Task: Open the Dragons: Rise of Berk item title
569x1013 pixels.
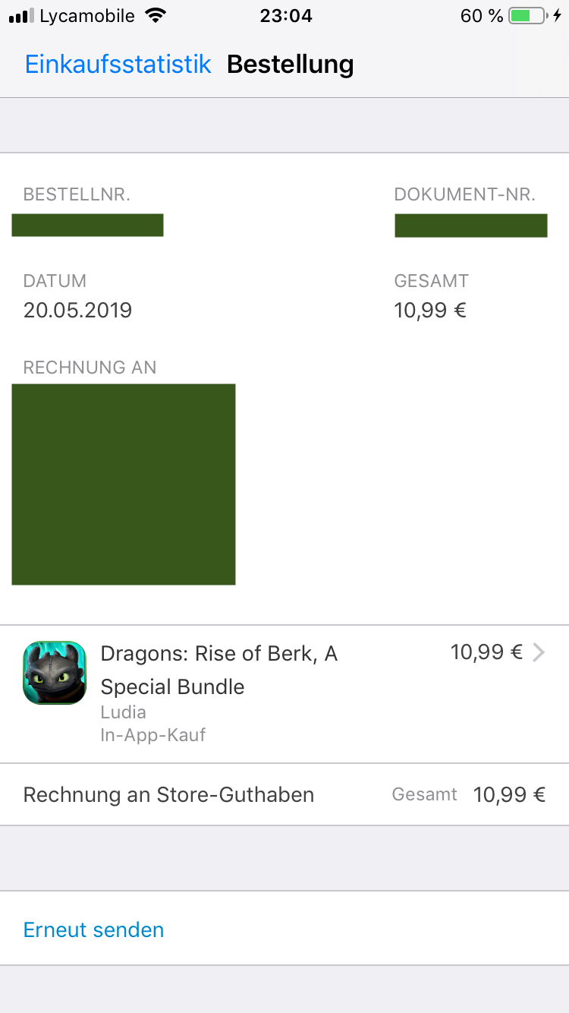Action: click(x=218, y=670)
